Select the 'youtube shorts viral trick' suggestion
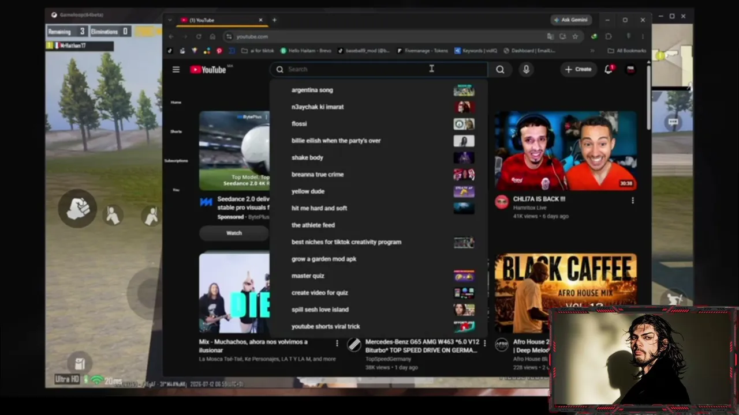Screen dimensions: 739x415 pos(379,327)
